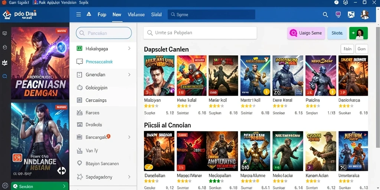Expand the Hakaingaga category chevron
The height and width of the screenshot is (190, 380).
129,49
